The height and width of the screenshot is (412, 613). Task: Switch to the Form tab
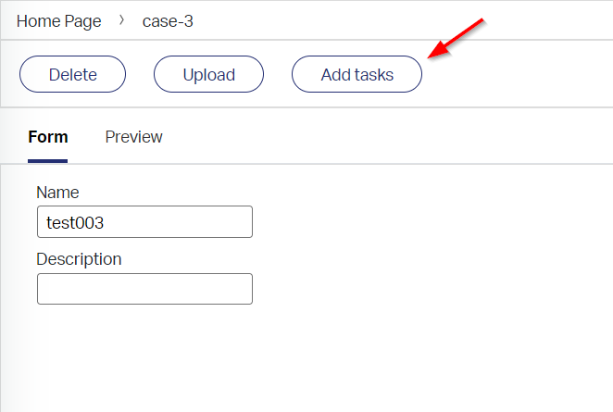click(48, 137)
